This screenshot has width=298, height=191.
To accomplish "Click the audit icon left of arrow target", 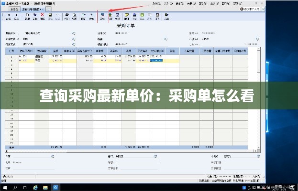I will 102,17.
